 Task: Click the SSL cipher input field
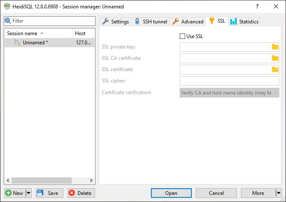[229, 81]
